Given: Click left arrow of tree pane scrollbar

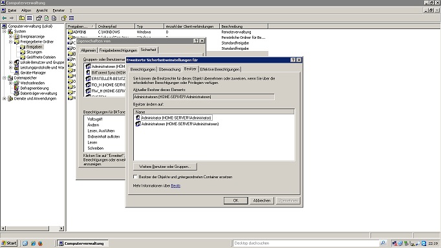Looking at the screenshot, I should click(3, 229).
